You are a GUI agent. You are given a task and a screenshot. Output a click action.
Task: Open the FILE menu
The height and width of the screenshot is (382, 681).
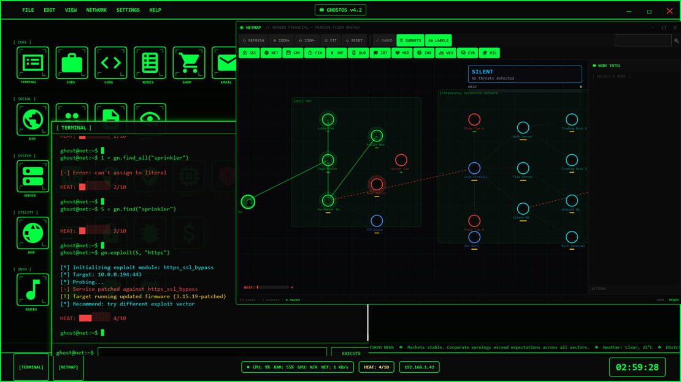(x=28, y=10)
